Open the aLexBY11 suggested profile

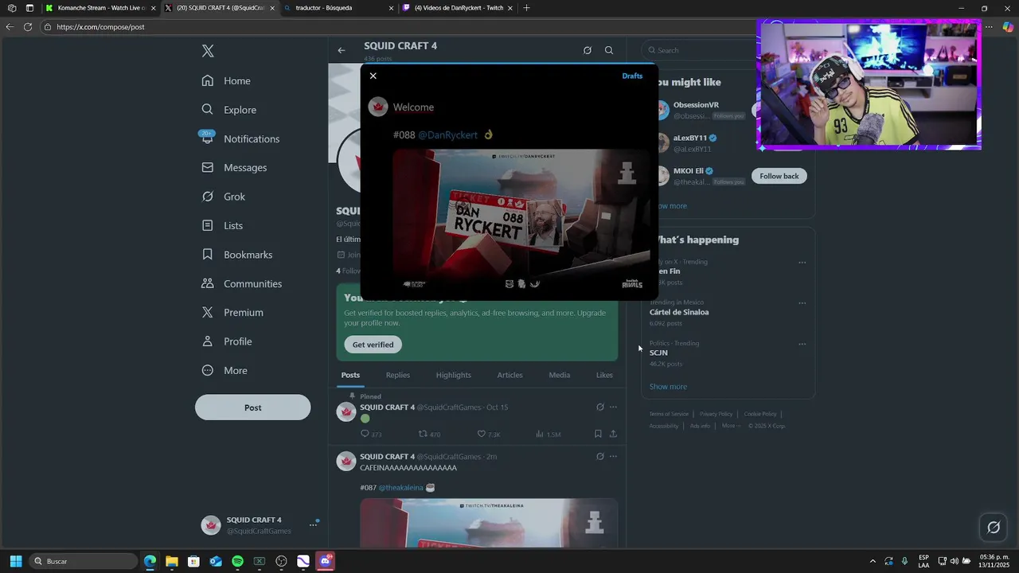[690, 138]
